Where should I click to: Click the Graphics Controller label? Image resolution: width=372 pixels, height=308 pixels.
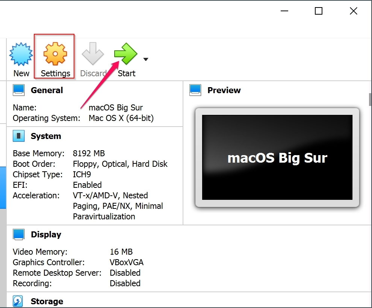48,263
